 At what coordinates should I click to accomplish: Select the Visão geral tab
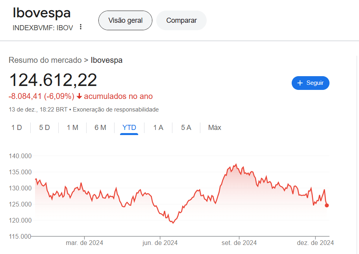click(125, 20)
